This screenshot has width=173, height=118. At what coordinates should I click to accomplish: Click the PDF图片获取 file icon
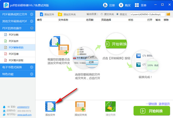[5, 60]
